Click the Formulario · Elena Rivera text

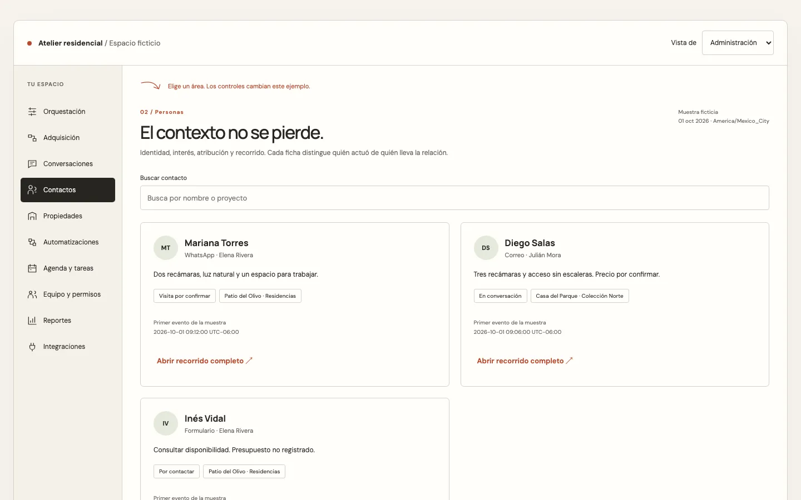[x=219, y=431]
